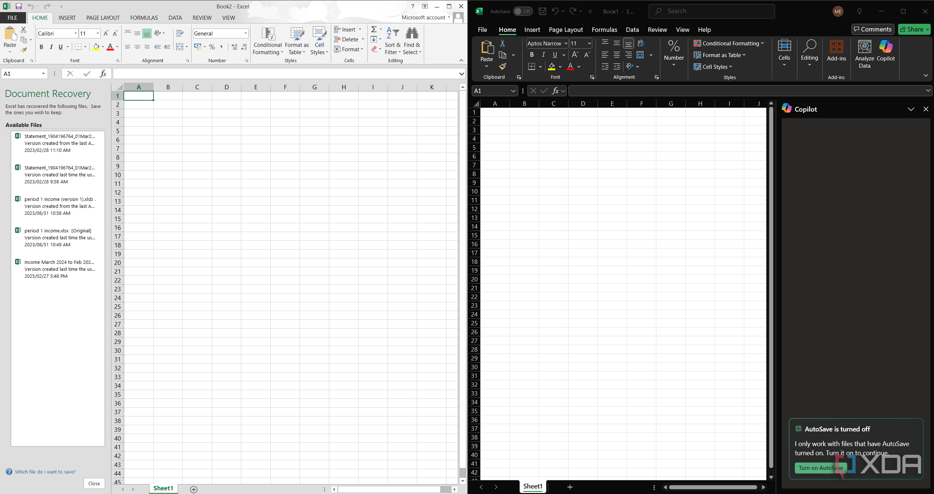Screen dimensions: 934x494
Task: Click fill color swatch in left Excel
Action: coord(96,47)
